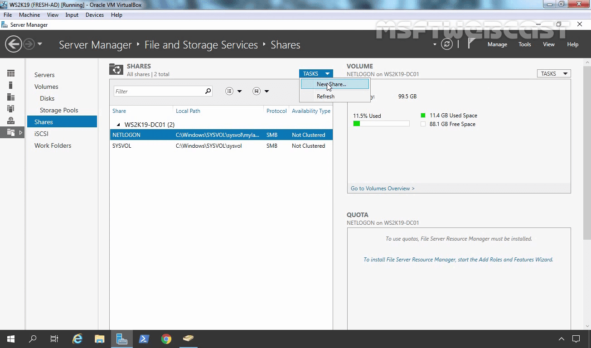Viewport: 591px width, 348px height.
Task: Open the navigation history dropdown arrow
Action: (40, 44)
